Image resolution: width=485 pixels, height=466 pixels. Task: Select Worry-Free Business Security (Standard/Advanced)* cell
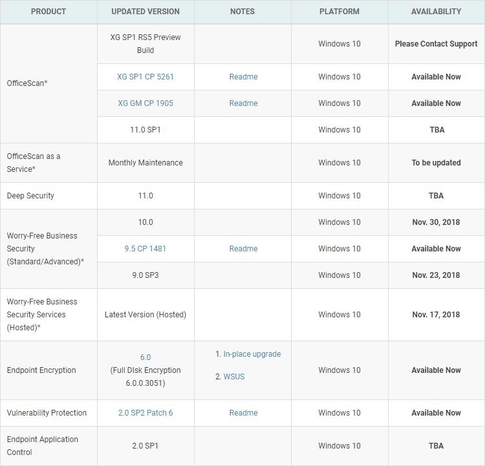click(x=49, y=249)
